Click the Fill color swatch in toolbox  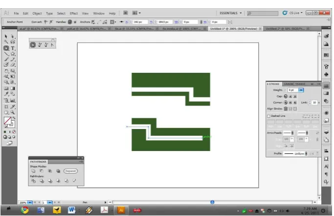tap(7, 121)
